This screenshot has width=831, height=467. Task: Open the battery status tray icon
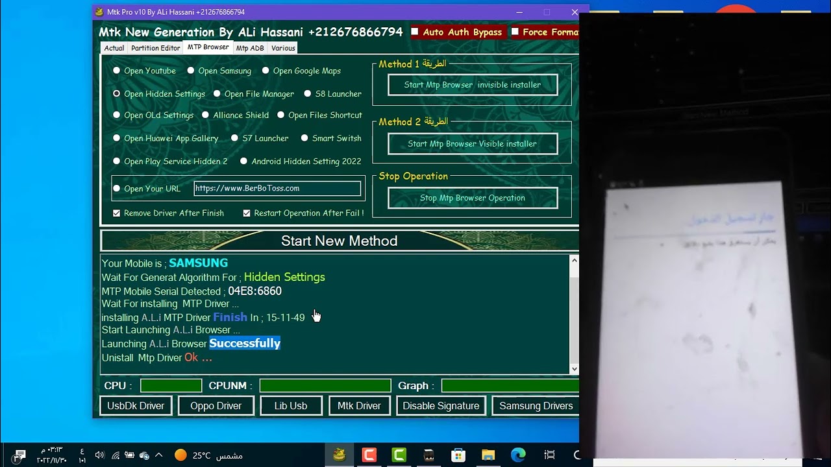pyautogui.click(x=130, y=455)
